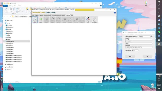Switch to the Time tab in the Admin Panel
Screen dimensions: 162x91
pyautogui.click(x=33, y=15)
